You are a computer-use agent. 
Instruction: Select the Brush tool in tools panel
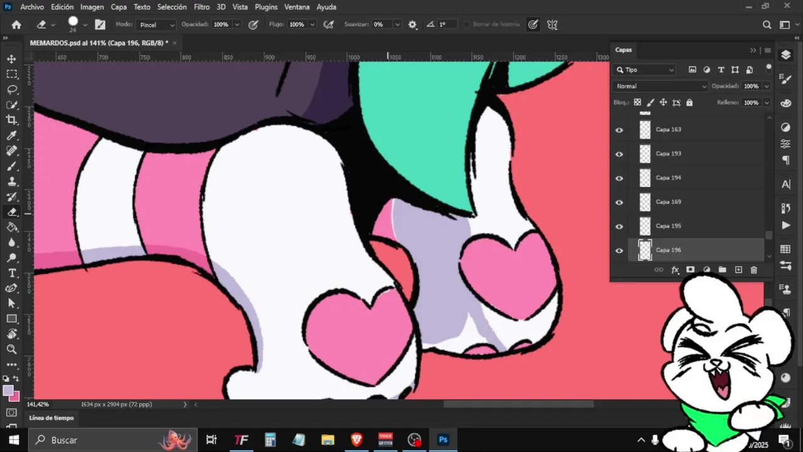point(11,166)
